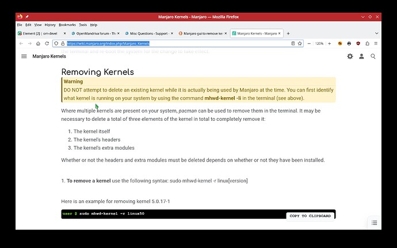Open the table of contents icon
The image size is (397, 248).
[x=374, y=223]
